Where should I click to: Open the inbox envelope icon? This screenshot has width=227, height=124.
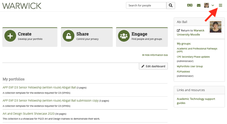coord(199,5)
